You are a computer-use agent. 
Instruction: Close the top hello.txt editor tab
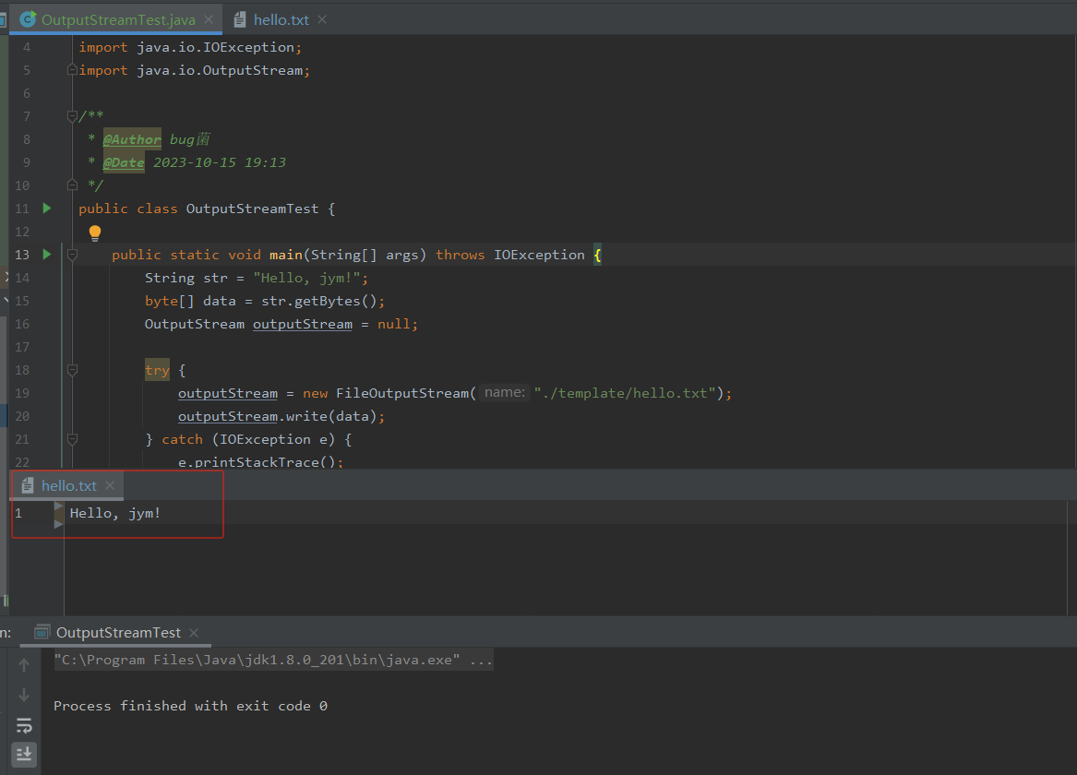[x=322, y=19]
